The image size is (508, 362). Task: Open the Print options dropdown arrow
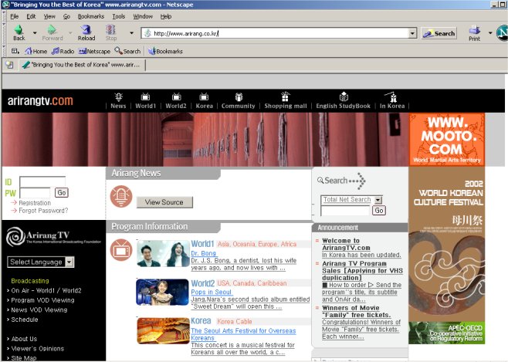[x=490, y=33]
